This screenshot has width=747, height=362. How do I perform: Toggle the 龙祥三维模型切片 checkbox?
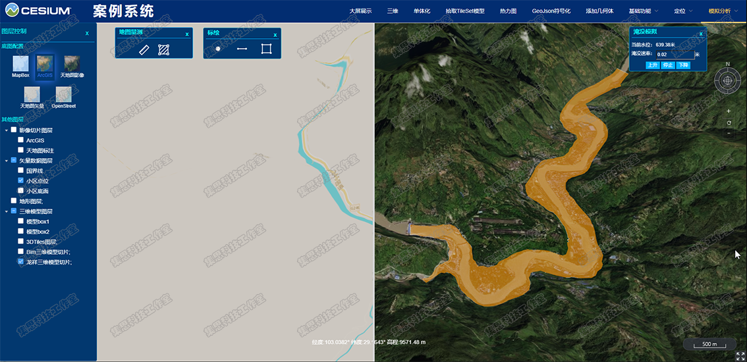coord(20,261)
